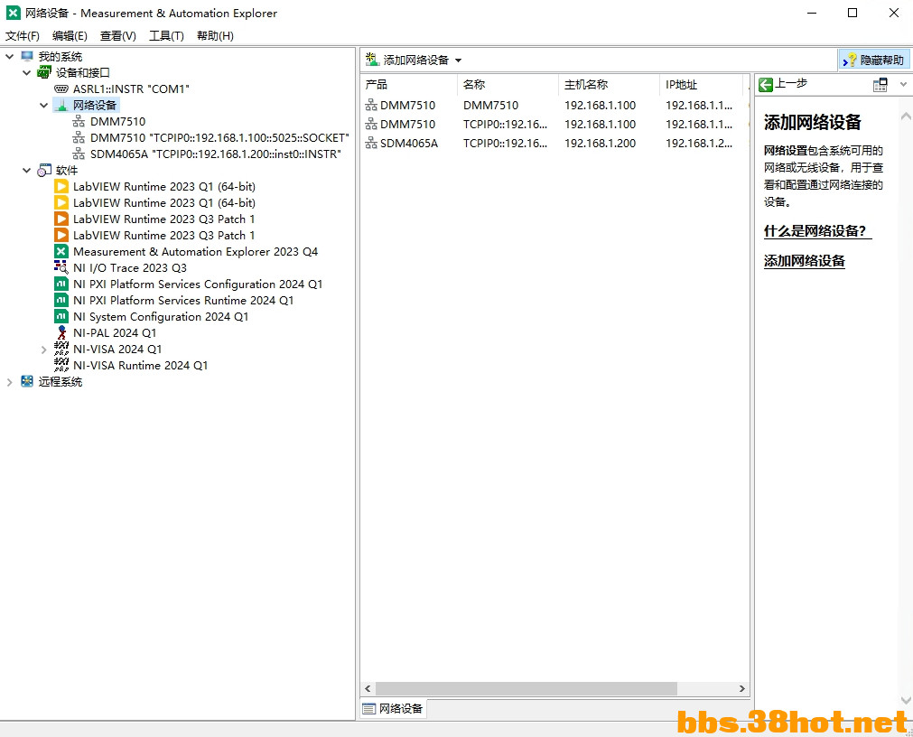913x737 pixels.
Task: Click the My System computer icon in tree
Action: (x=27, y=56)
